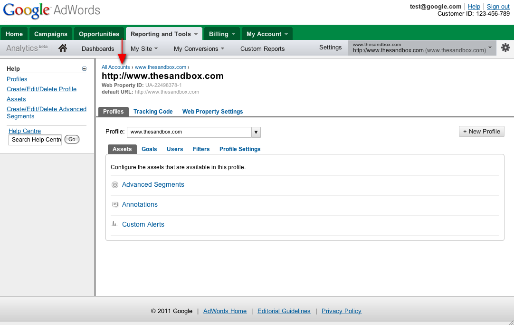This screenshot has width=514, height=325.
Task: Open the AdWords Home footer link
Action: tap(225, 311)
